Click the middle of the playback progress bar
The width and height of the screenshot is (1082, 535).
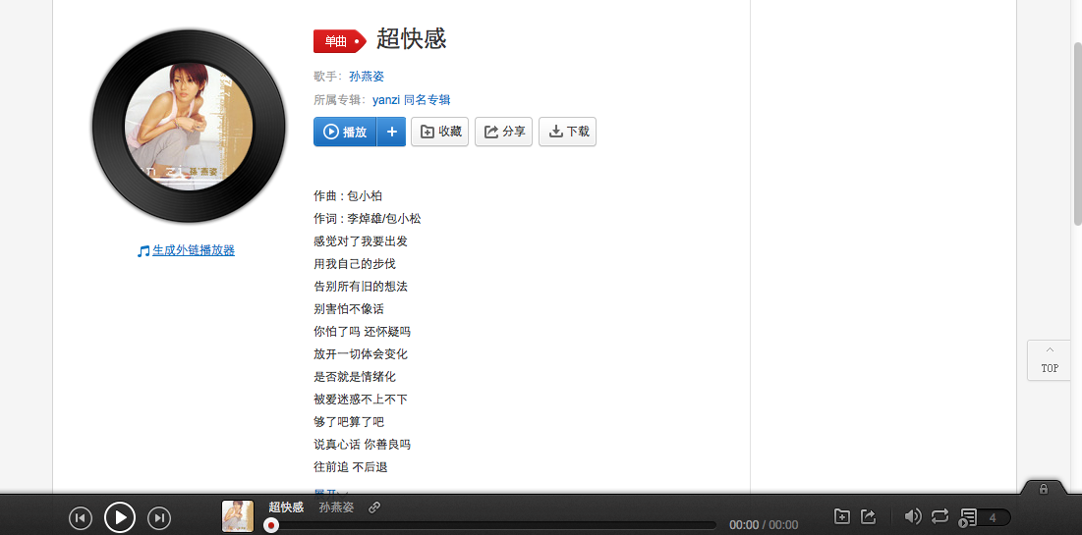[x=490, y=525]
